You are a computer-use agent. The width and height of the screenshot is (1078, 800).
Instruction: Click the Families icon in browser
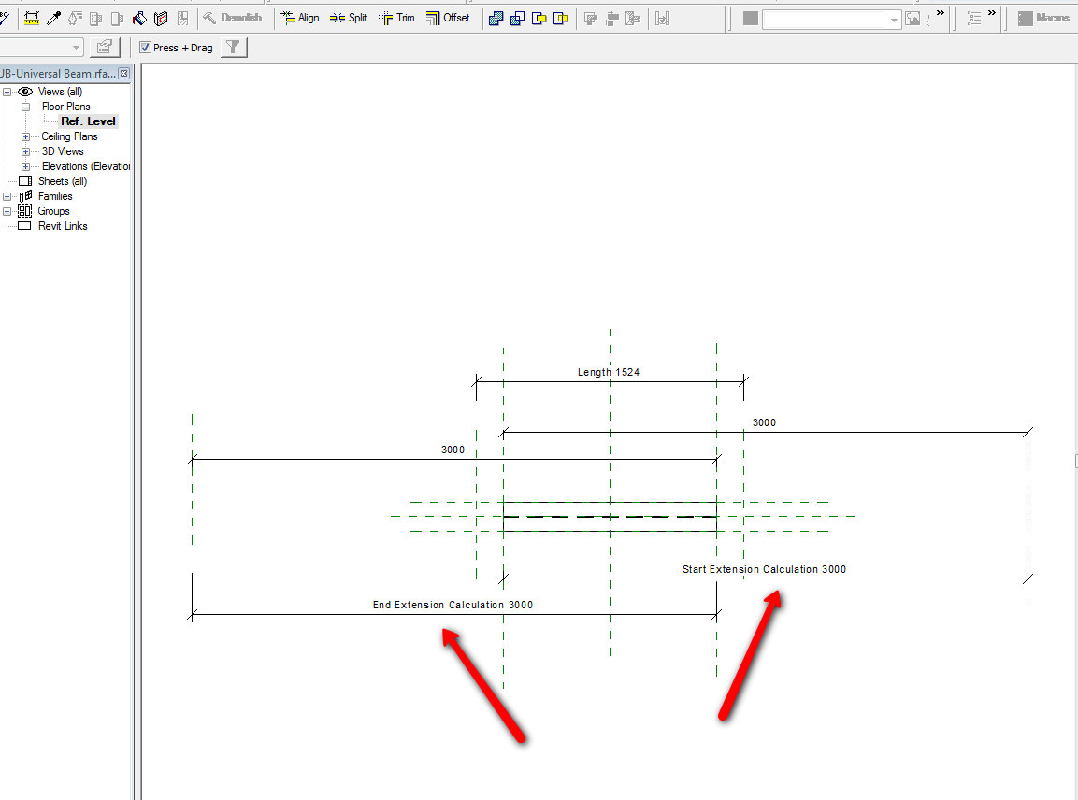coord(25,196)
